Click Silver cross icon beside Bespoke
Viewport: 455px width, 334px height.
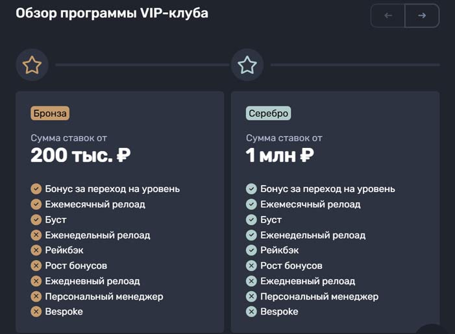coord(251,312)
